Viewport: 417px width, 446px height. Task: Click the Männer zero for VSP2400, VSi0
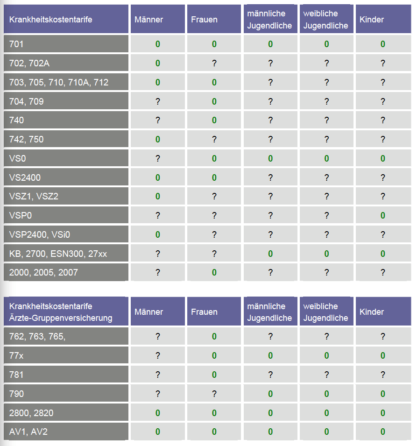158,234
